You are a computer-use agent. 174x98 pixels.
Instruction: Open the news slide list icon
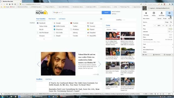[x=98, y=74]
